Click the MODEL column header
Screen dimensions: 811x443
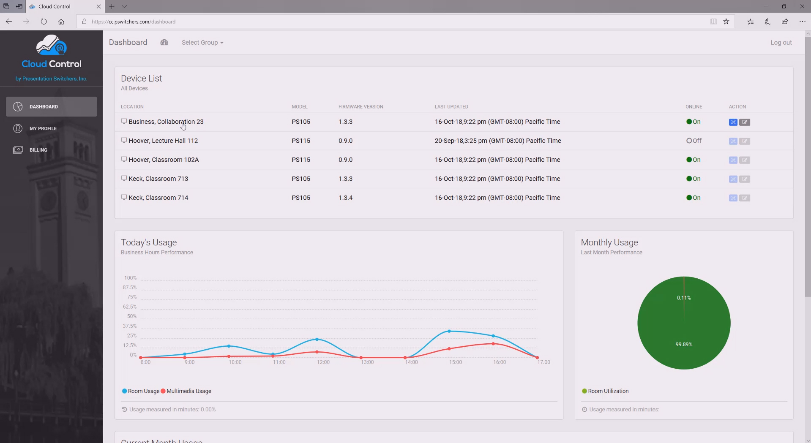[x=300, y=107]
